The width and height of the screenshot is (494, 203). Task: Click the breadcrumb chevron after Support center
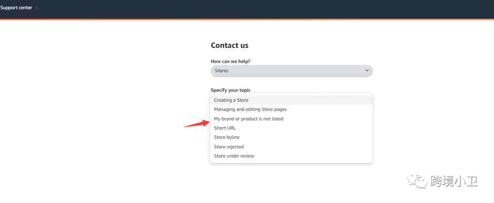pyautogui.click(x=37, y=8)
